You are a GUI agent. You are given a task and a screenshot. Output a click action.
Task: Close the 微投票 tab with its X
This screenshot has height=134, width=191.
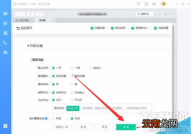[x=53, y=21]
